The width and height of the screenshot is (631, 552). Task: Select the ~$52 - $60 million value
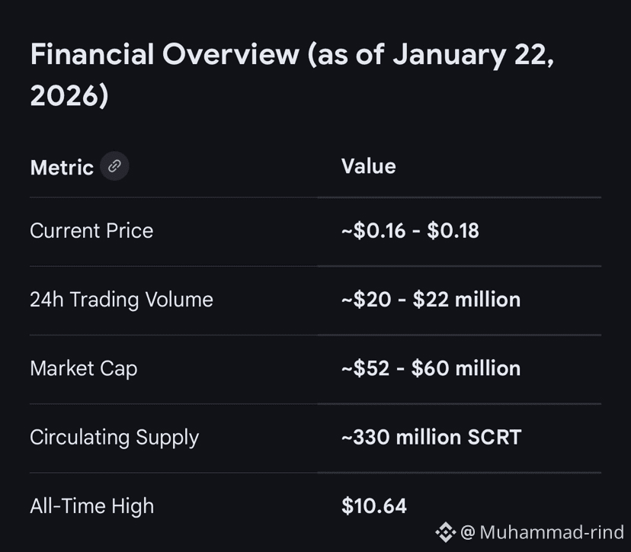point(431,368)
